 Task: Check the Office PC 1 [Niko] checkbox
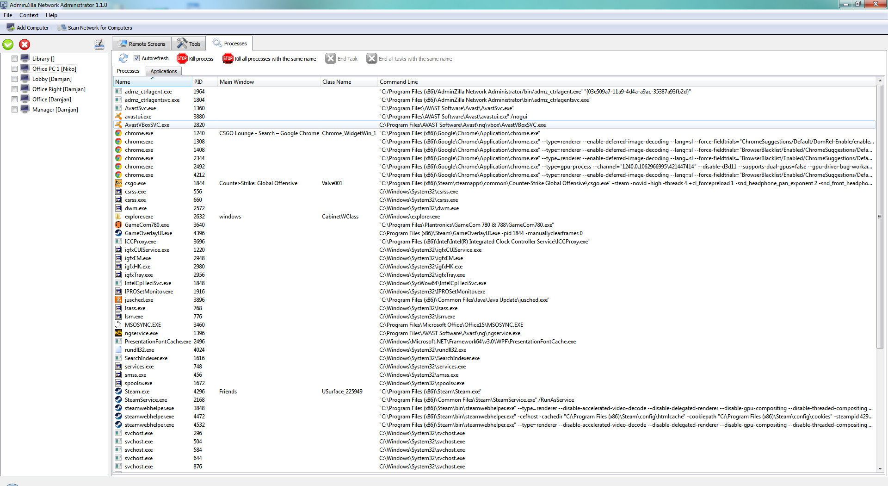15,69
